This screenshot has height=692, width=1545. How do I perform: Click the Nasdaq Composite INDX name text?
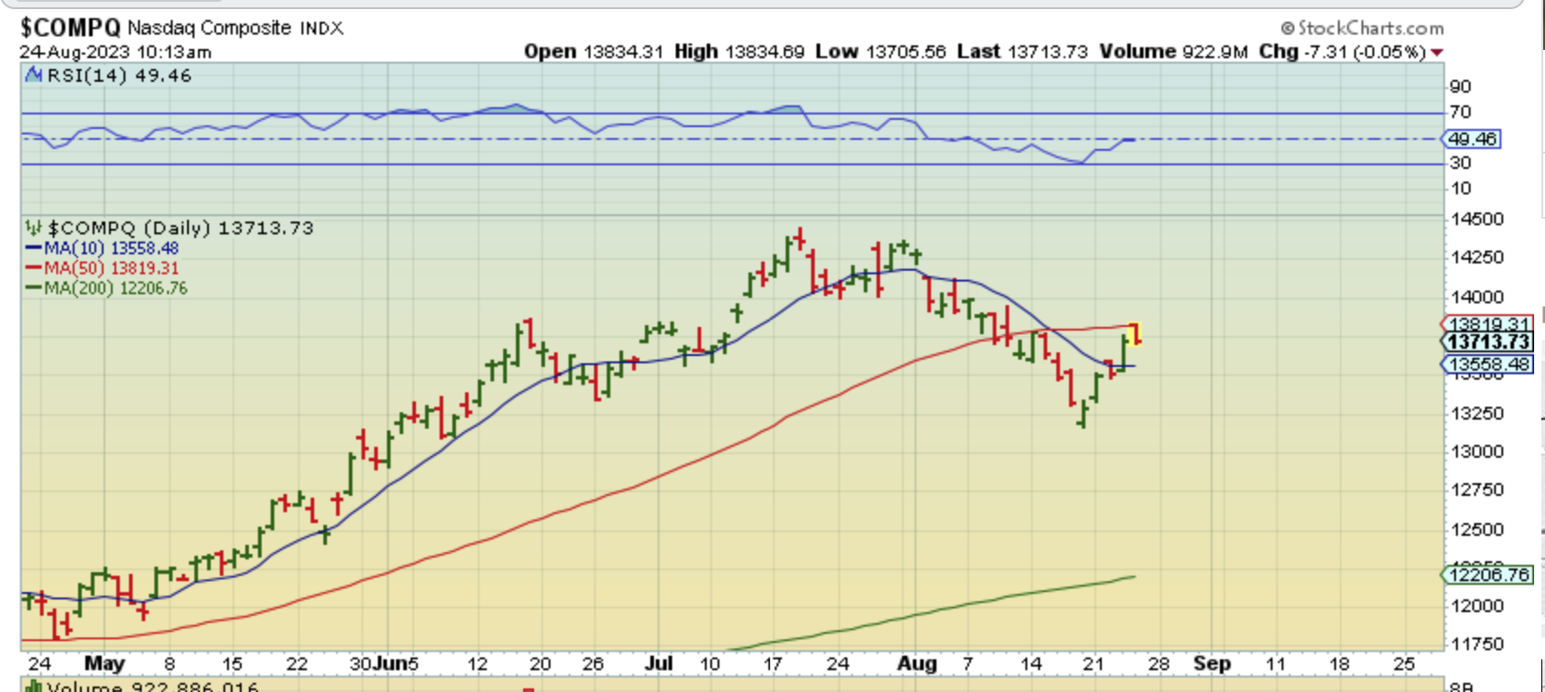tap(235, 28)
